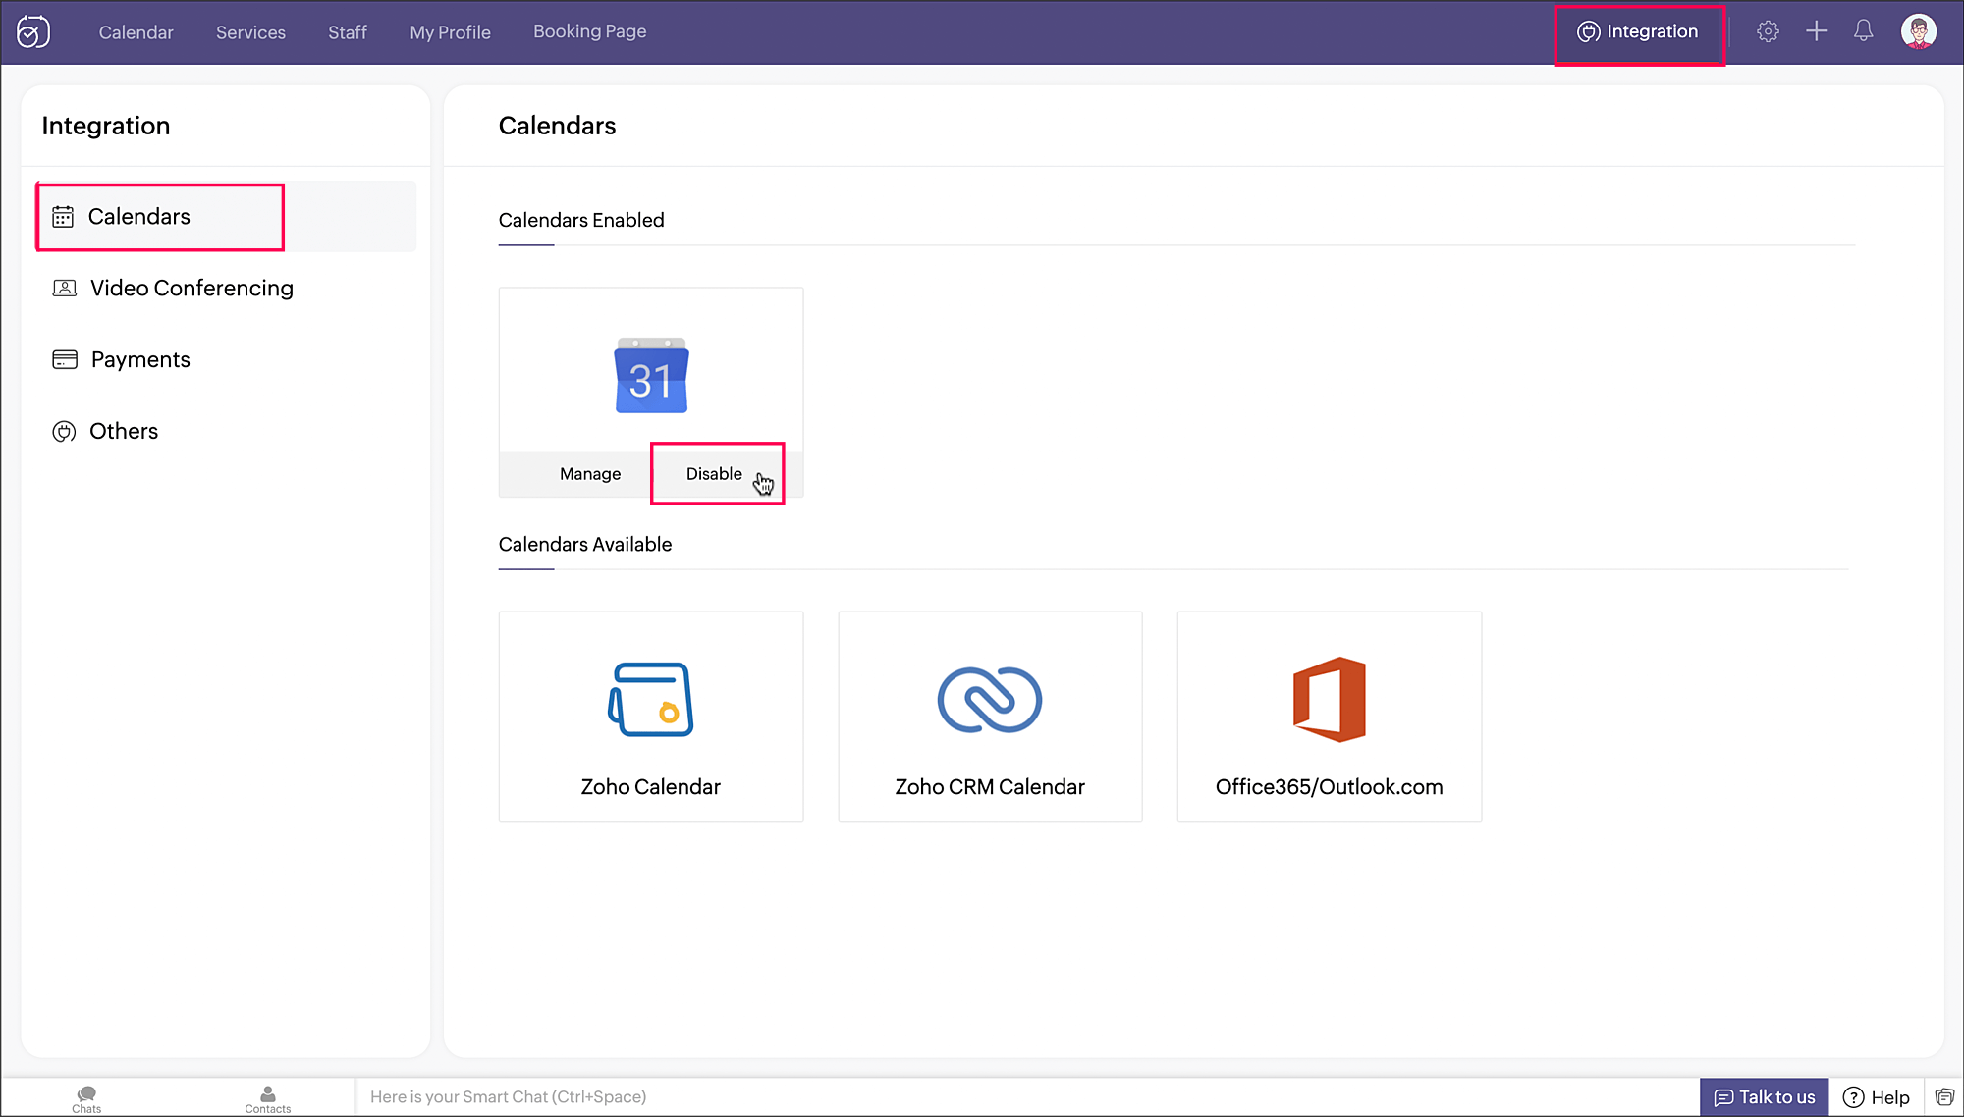Open the Booking Page tab
This screenshot has height=1117, width=1964.
589,31
